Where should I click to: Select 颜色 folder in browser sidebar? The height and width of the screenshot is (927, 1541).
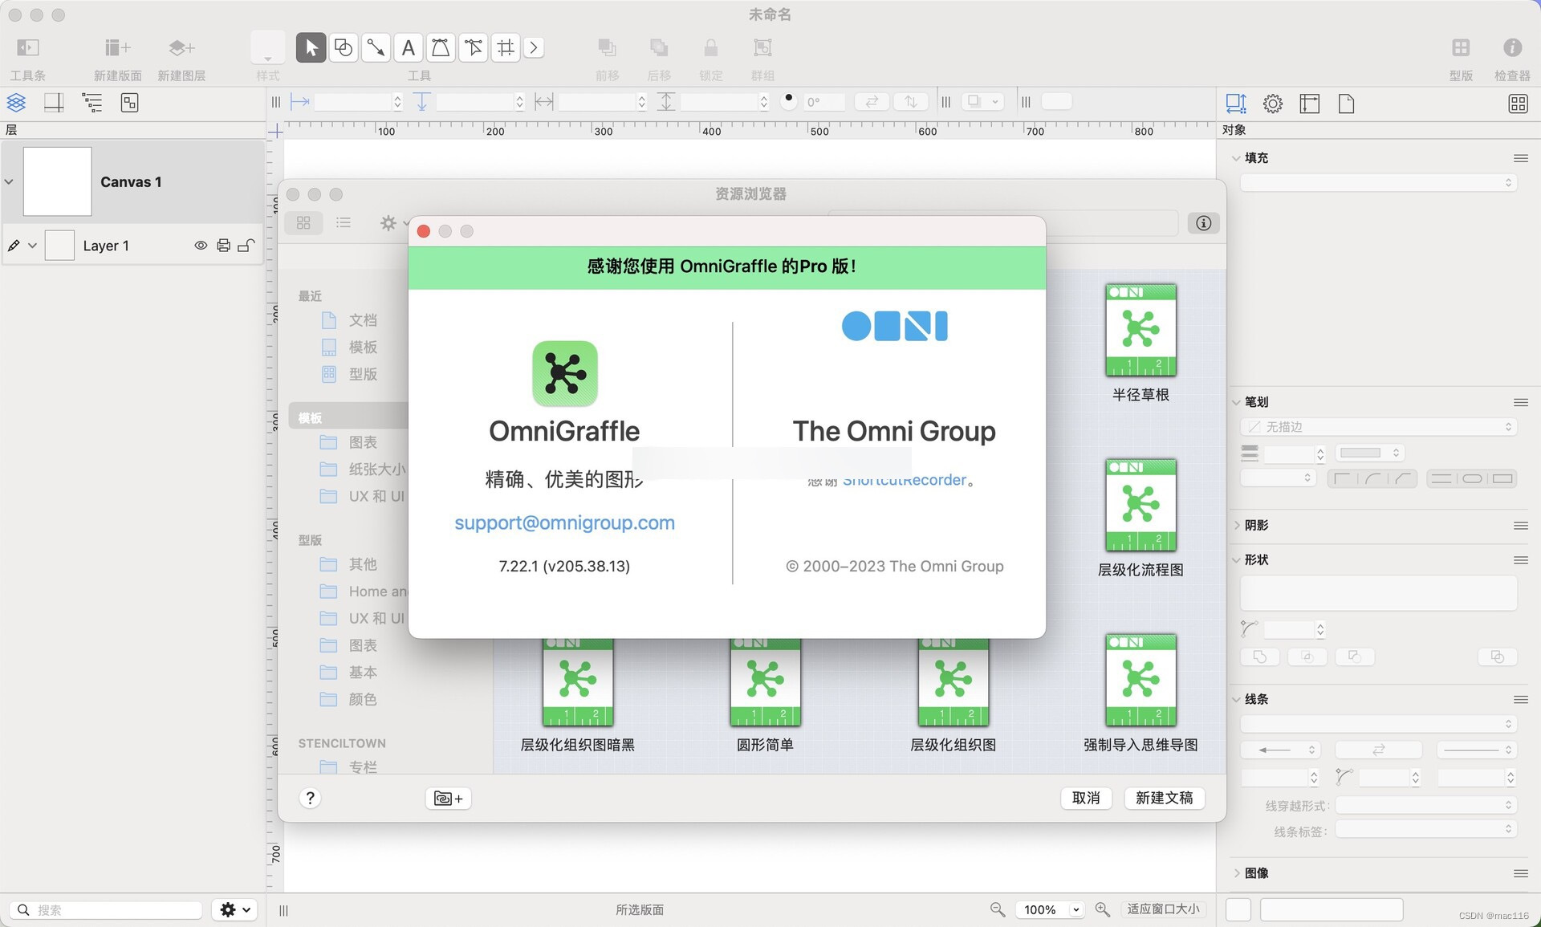(x=348, y=699)
